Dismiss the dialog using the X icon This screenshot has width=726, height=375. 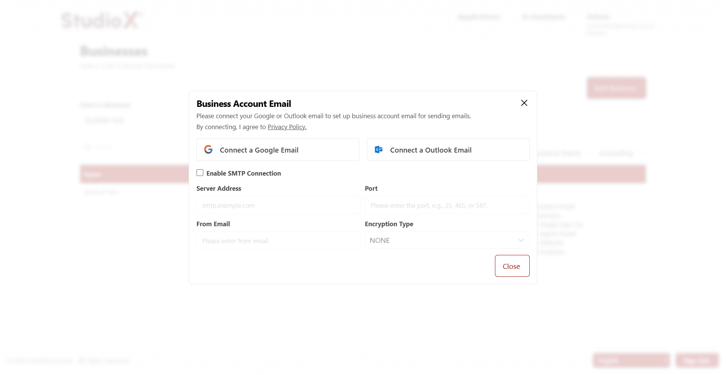(x=524, y=103)
